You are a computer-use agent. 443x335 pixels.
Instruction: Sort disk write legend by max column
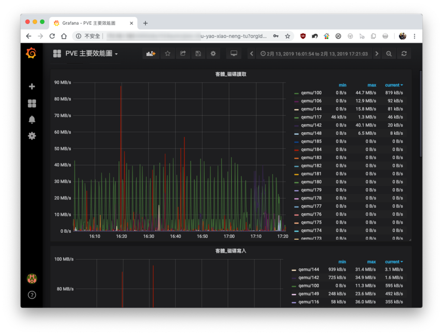tap(371, 262)
